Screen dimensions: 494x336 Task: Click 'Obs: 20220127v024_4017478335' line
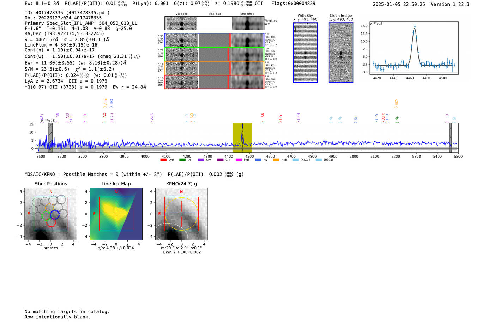pos(63,18)
